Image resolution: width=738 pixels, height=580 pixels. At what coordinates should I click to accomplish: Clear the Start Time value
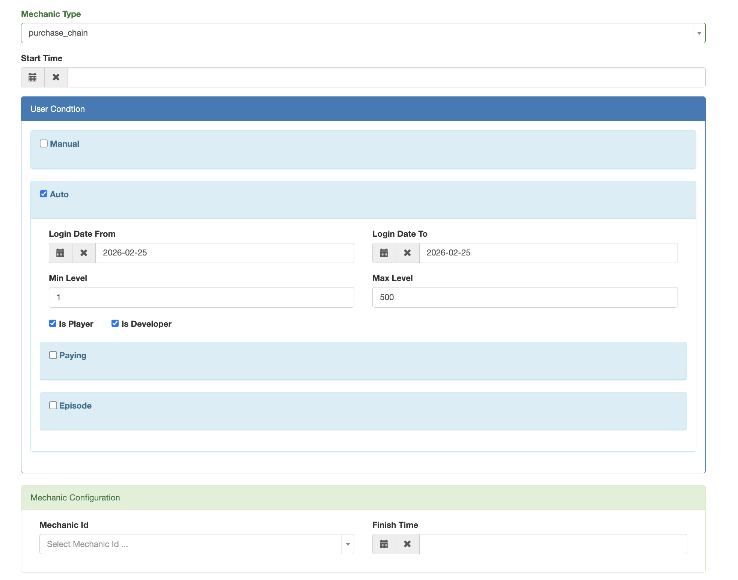pos(56,77)
